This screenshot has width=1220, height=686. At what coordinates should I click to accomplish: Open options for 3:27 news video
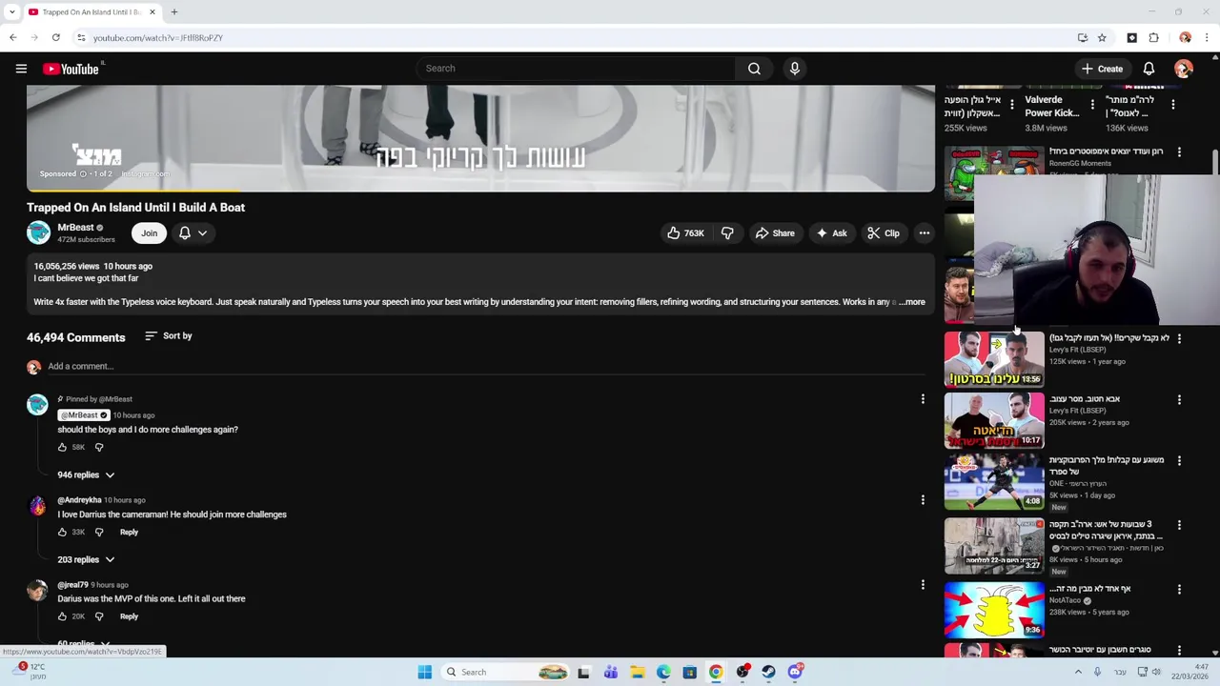point(1179,525)
